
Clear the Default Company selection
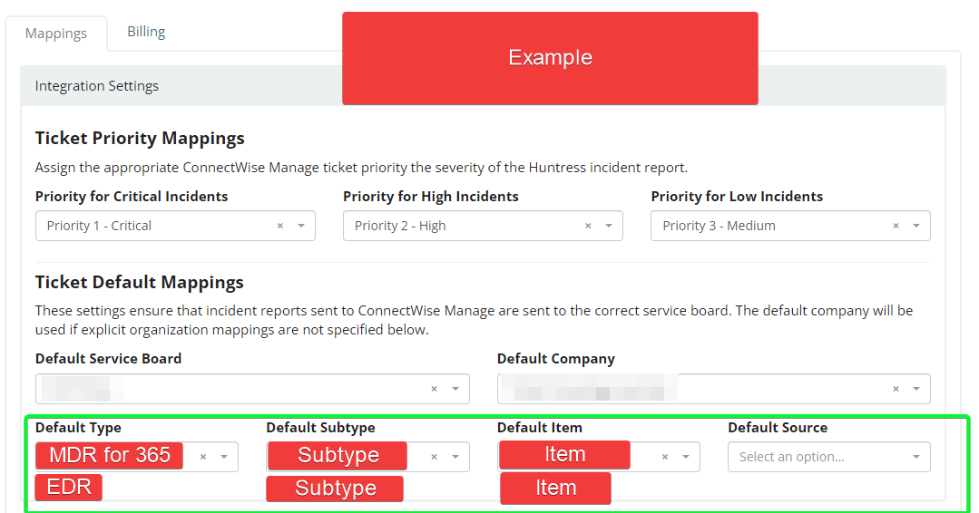896,388
